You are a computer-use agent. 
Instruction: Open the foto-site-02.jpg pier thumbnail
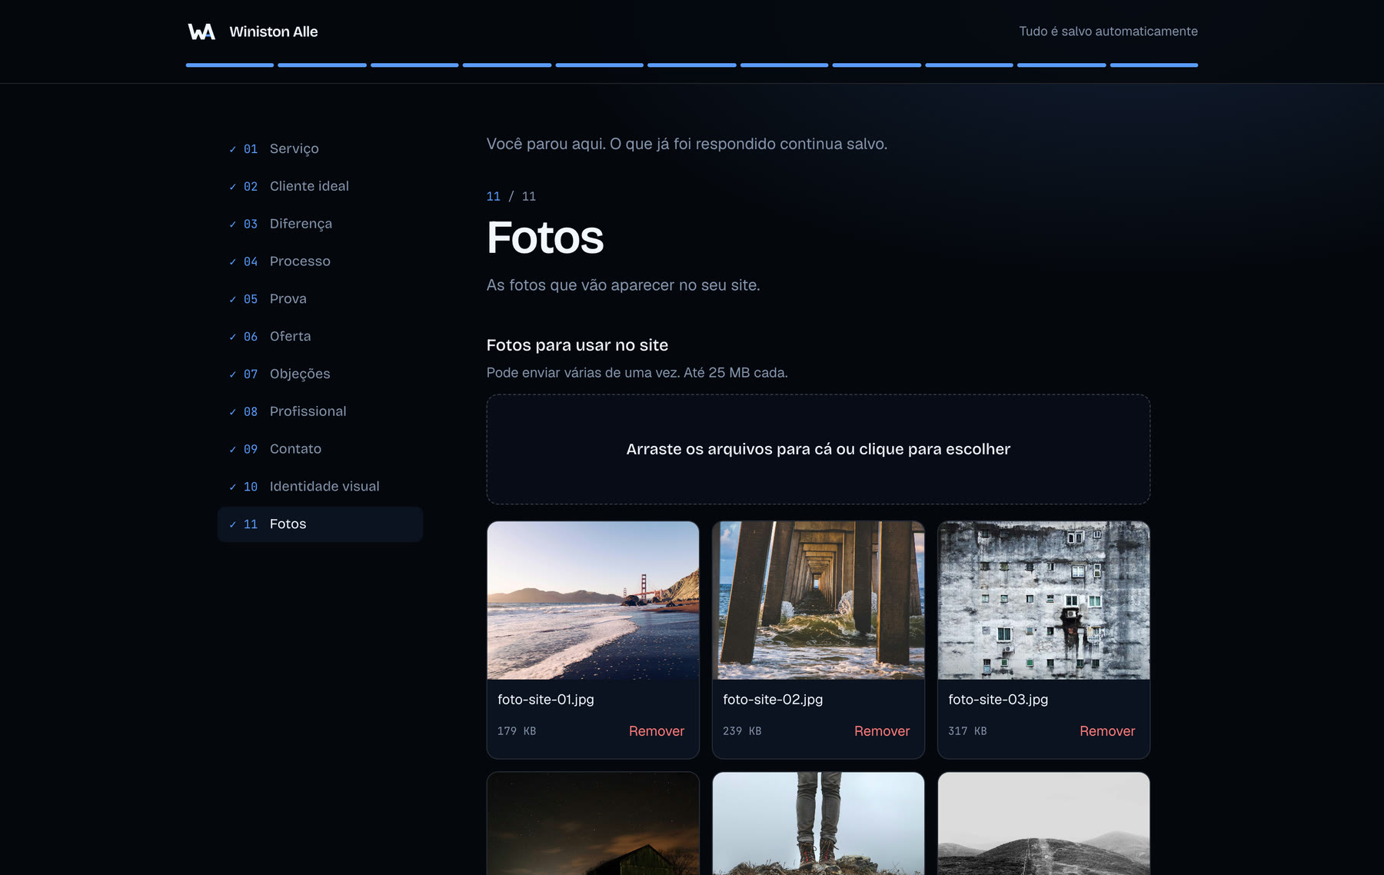[818, 601]
